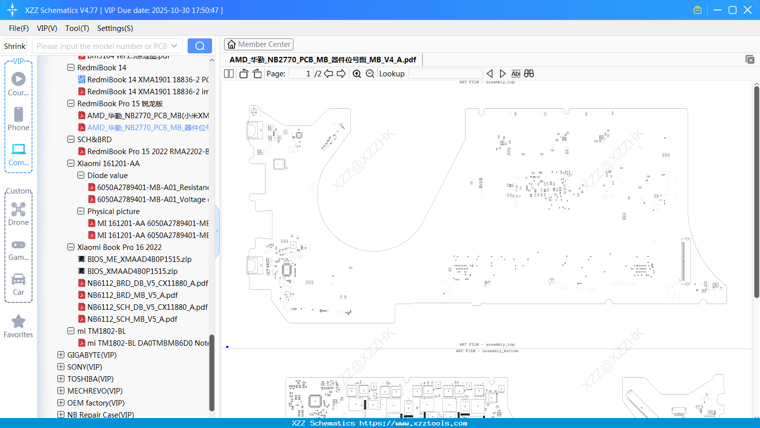
Task: Collapse the Physical picture folder
Action: (81, 211)
